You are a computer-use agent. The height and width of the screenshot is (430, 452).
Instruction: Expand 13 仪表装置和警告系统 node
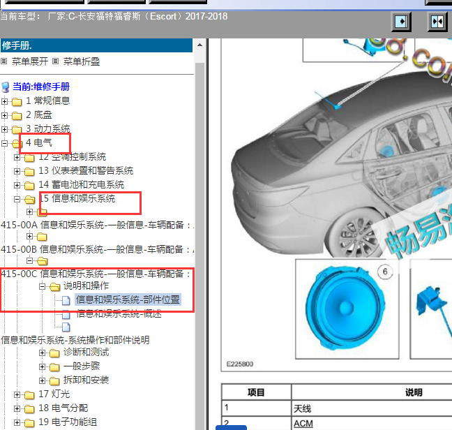click(17, 171)
